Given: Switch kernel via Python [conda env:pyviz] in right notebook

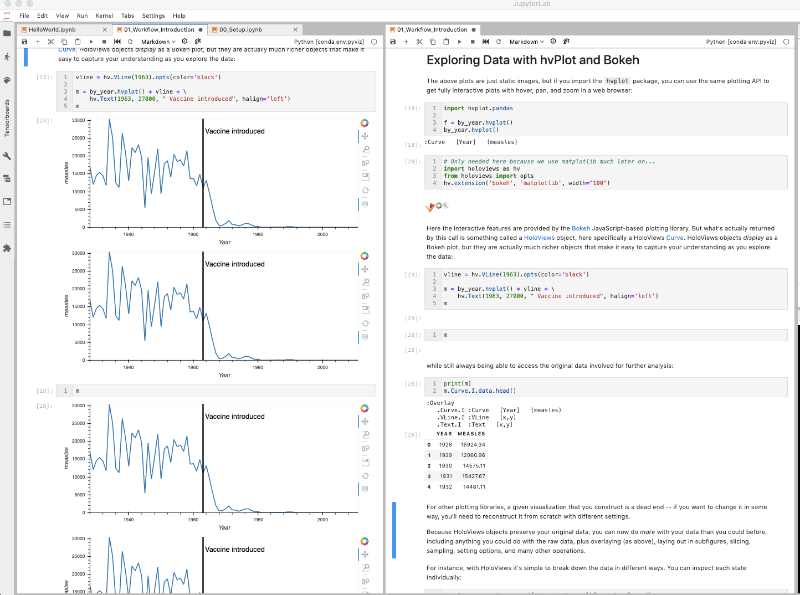Looking at the screenshot, I should coord(741,42).
